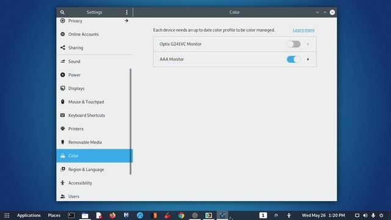Click the sidebar vertical scrollbar
This screenshot has width=391, height=220.
[x=130, y=122]
